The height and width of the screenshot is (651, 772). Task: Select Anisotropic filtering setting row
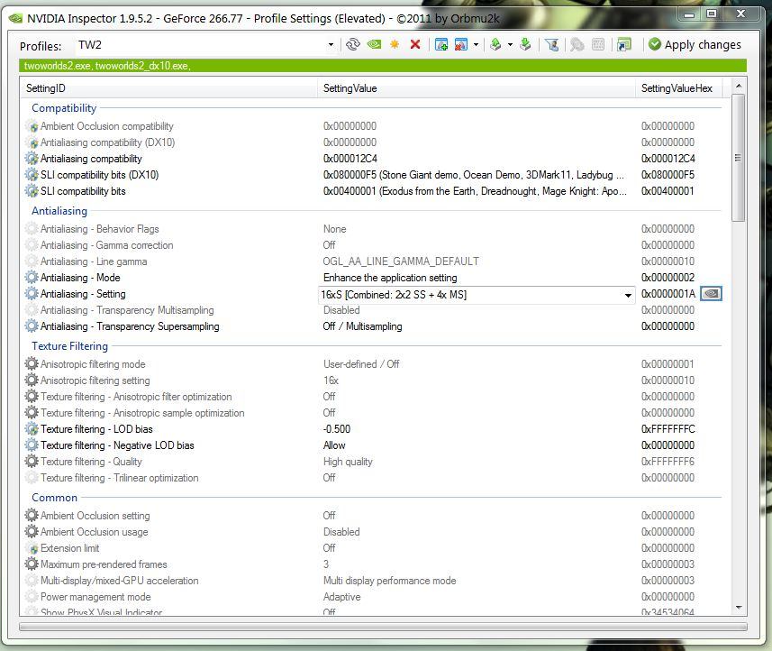coord(372,381)
